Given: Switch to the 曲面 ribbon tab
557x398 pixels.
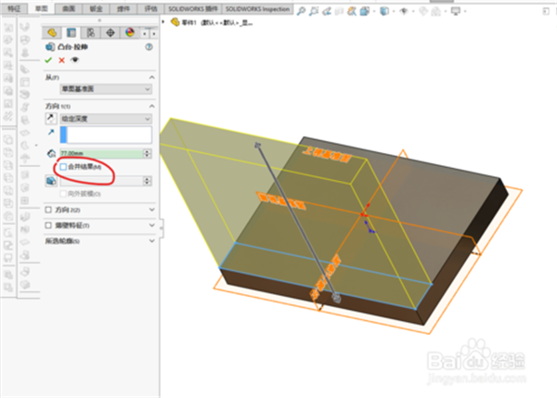Looking at the screenshot, I should click(70, 7).
